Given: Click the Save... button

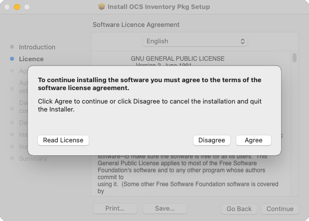Looking at the screenshot, I should click(x=165, y=209).
